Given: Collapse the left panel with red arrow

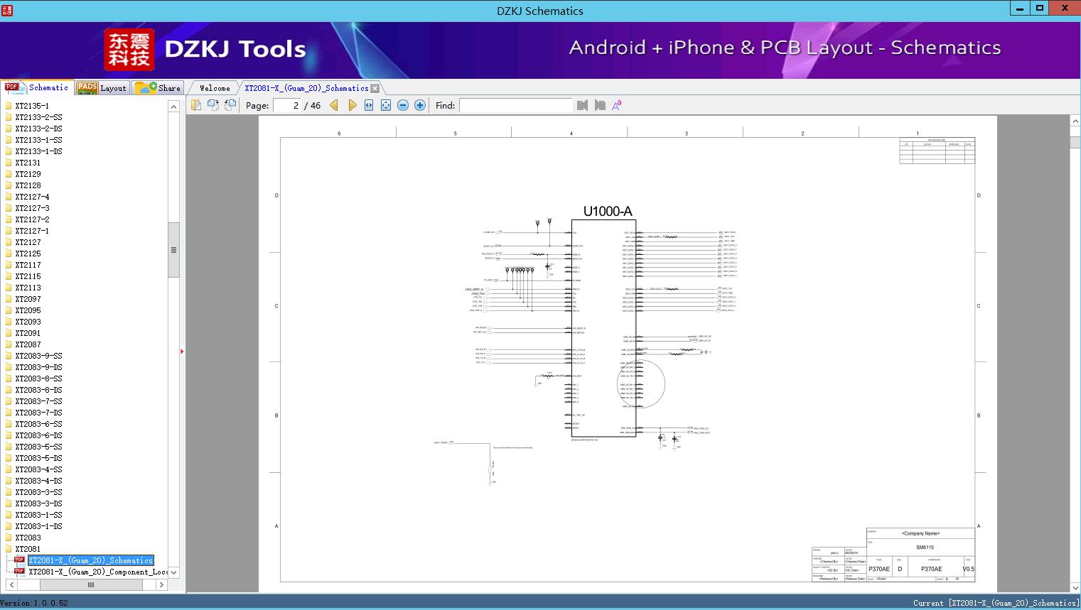Looking at the screenshot, I should pos(182,352).
